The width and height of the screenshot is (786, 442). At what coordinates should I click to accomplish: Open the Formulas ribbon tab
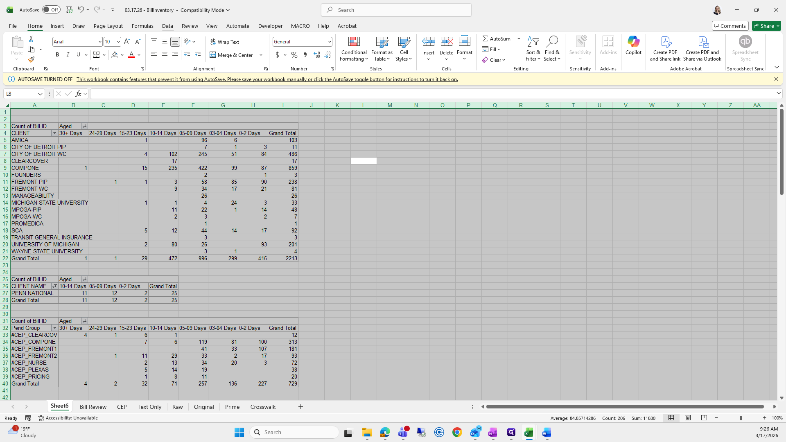[x=142, y=26]
